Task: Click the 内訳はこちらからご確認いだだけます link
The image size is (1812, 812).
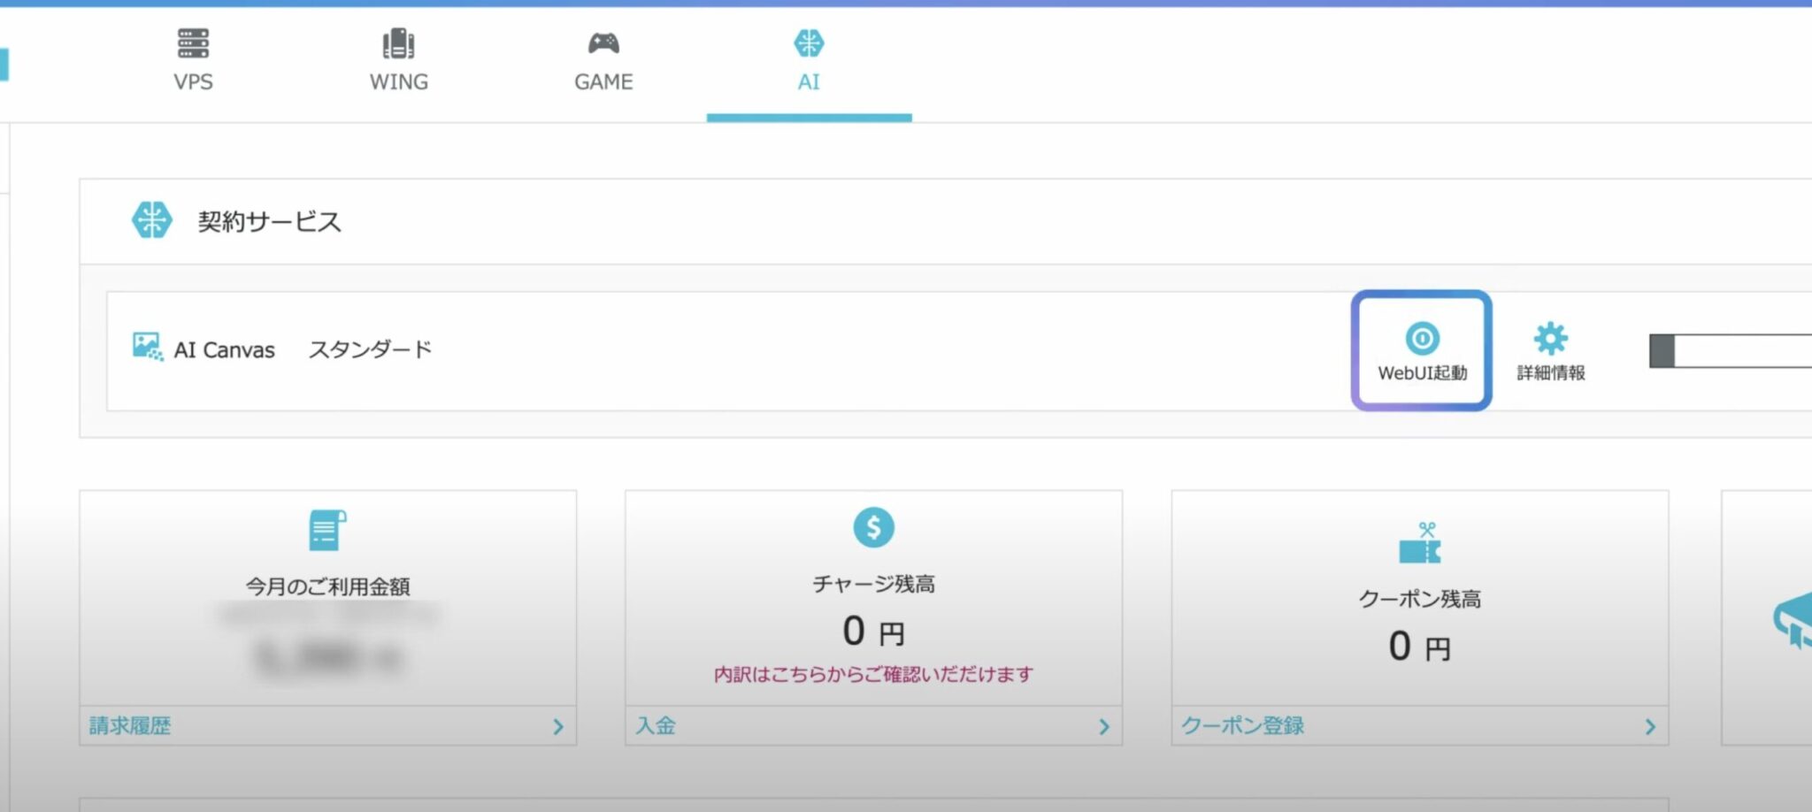Action: point(873,674)
